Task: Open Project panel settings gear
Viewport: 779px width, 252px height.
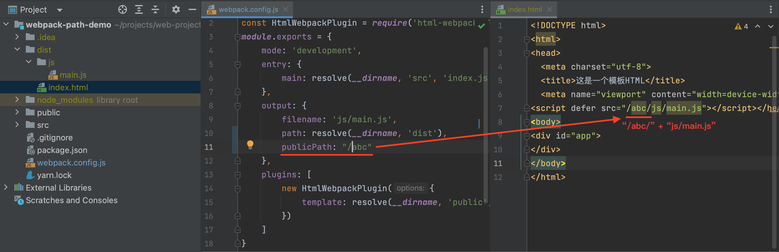Action: point(176,10)
